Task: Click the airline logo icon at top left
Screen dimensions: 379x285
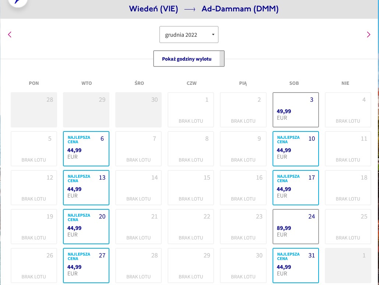Action: pos(18,3)
